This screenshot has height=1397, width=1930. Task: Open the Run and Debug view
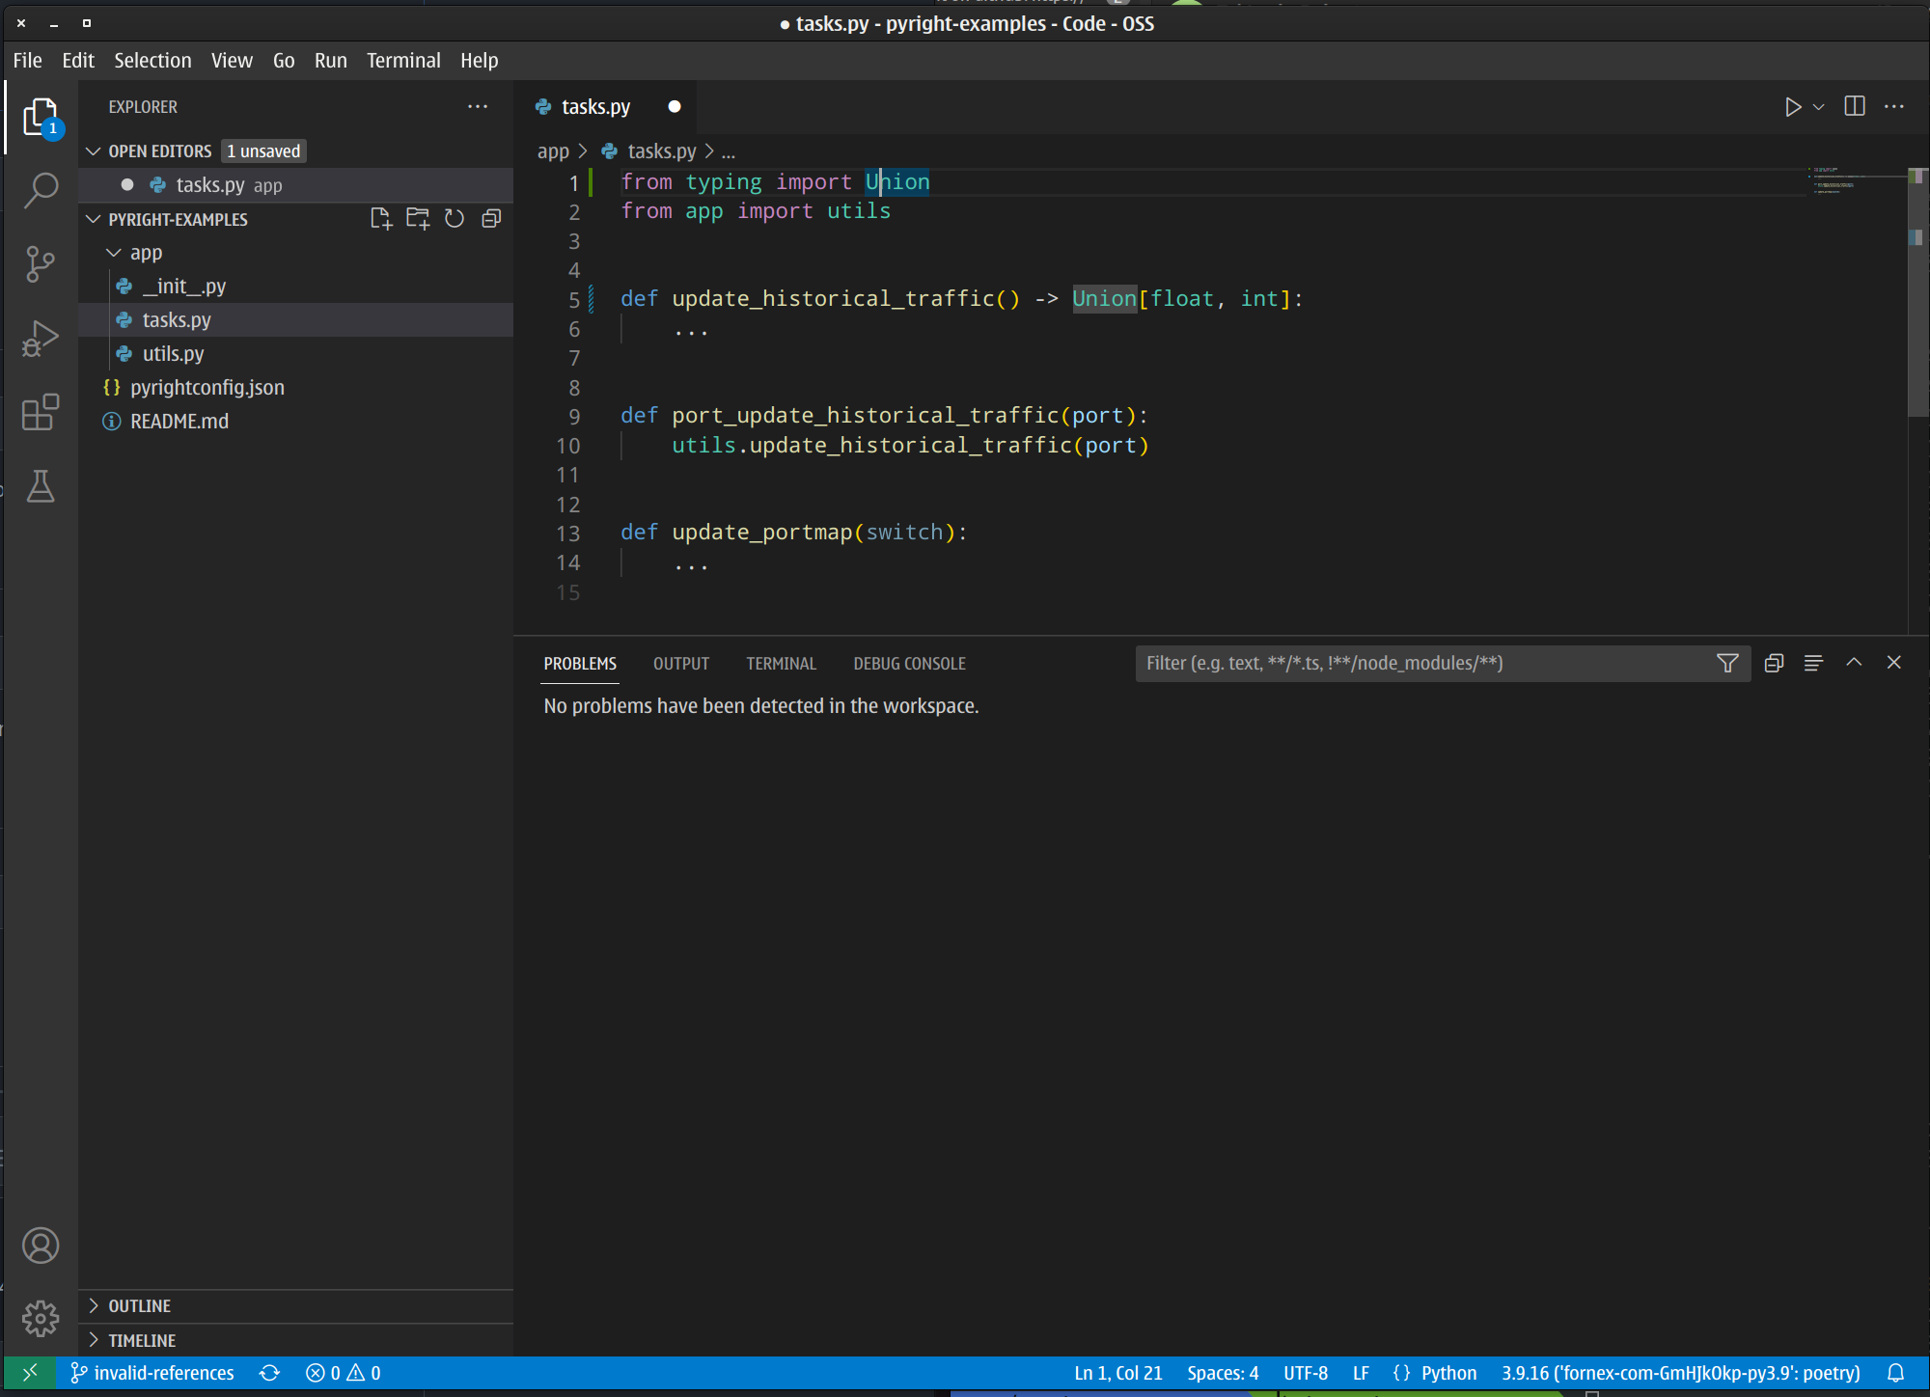click(41, 338)
